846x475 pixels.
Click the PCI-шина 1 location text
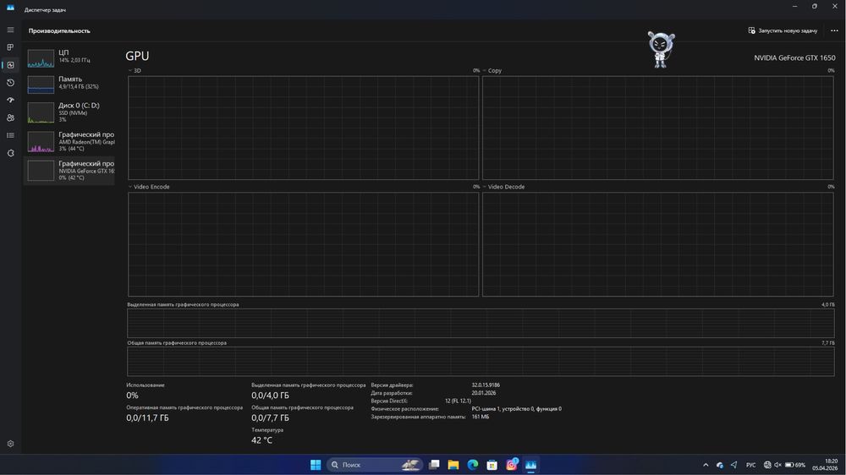(x=516, y=409)
